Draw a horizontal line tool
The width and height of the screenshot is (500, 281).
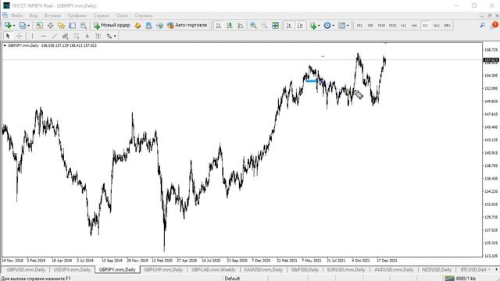(44, 36)
